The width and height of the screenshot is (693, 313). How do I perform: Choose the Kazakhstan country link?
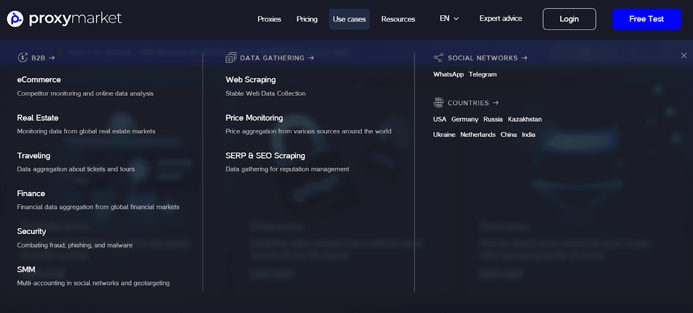[525, 119]
